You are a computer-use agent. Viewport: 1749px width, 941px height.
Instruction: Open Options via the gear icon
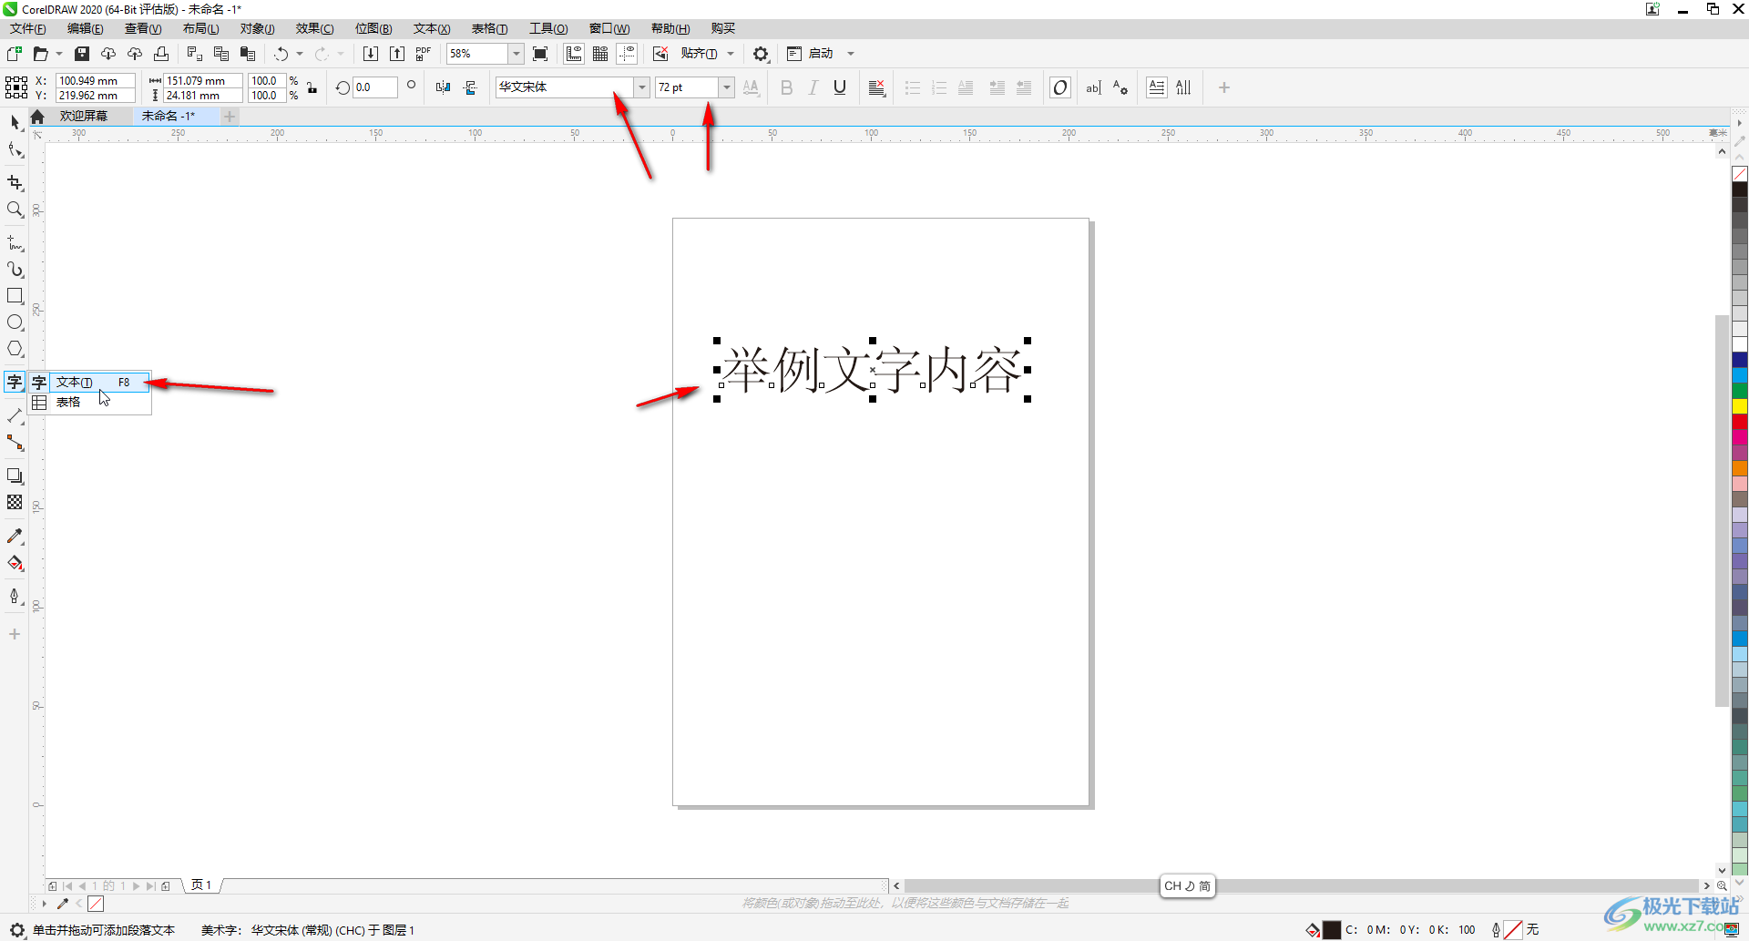pos(761,54)
